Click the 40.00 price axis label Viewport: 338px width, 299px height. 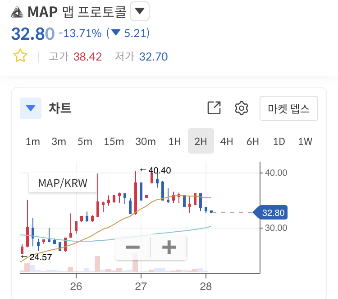click(x=276, y=173)
